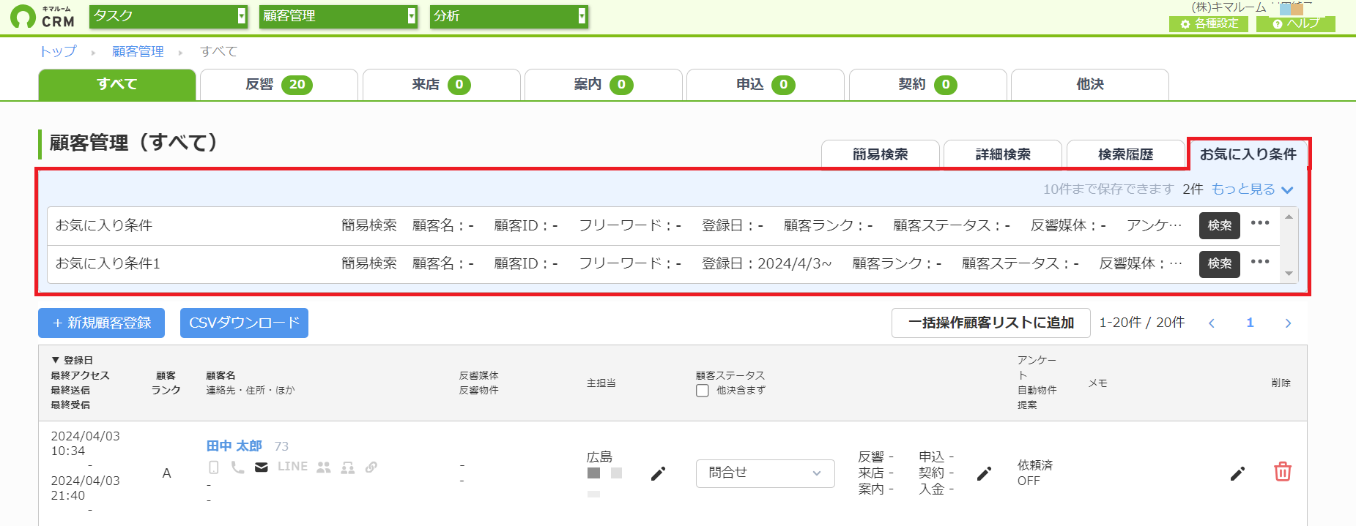Click the 顧客ランク column header

click(166, 383)
